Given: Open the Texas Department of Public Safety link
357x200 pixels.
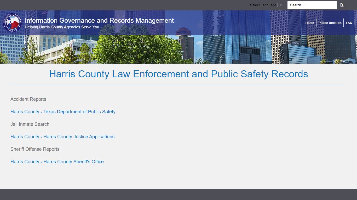Looking at the screenshot, I should point(63,112).
